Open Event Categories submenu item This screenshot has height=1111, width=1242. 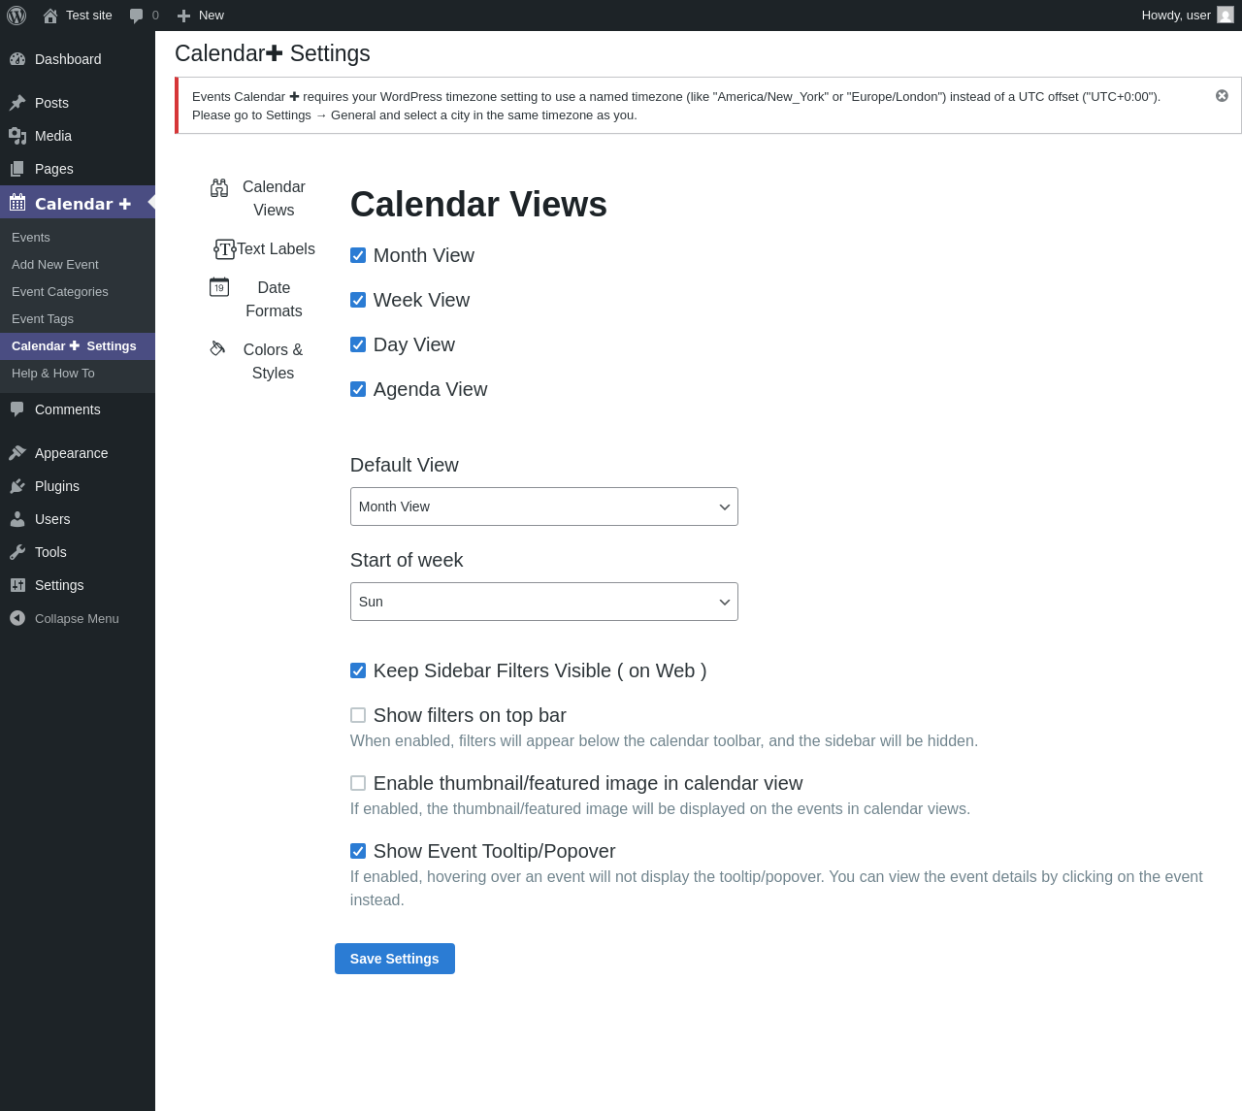(x=78, y=292)
